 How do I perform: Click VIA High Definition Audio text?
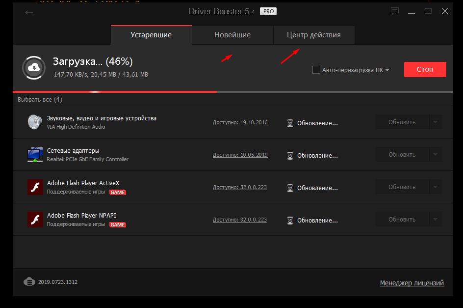coord(76,127)
